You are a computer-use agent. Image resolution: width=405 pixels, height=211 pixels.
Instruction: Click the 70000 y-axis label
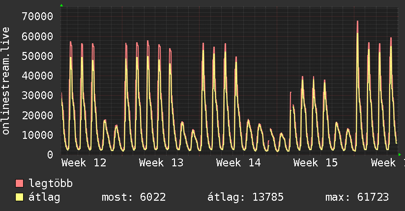coord(37,17)
